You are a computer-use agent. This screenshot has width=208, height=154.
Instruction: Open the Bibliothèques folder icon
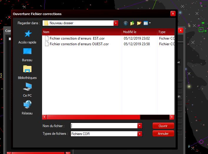[x=27, y=69]
